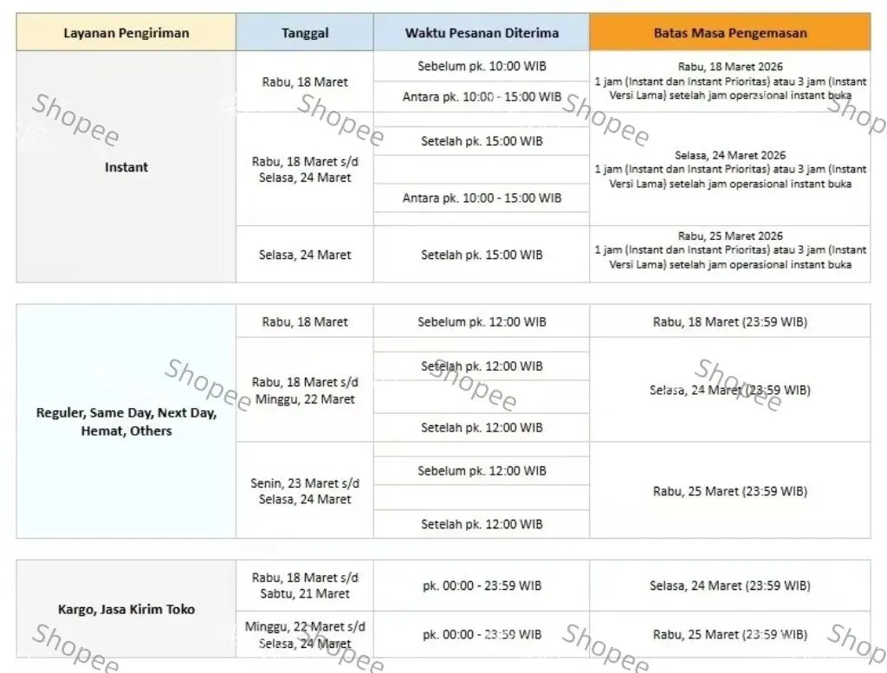
Task: Select the 'Rabu, 18 Maret s/d Sabtu, 21 Maret' cell
Action: point(305,586)
